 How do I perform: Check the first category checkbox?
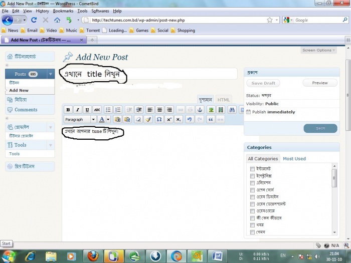(x=252, y=169)
